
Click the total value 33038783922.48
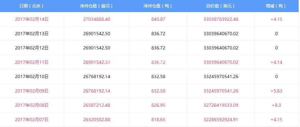coord(221,19)
